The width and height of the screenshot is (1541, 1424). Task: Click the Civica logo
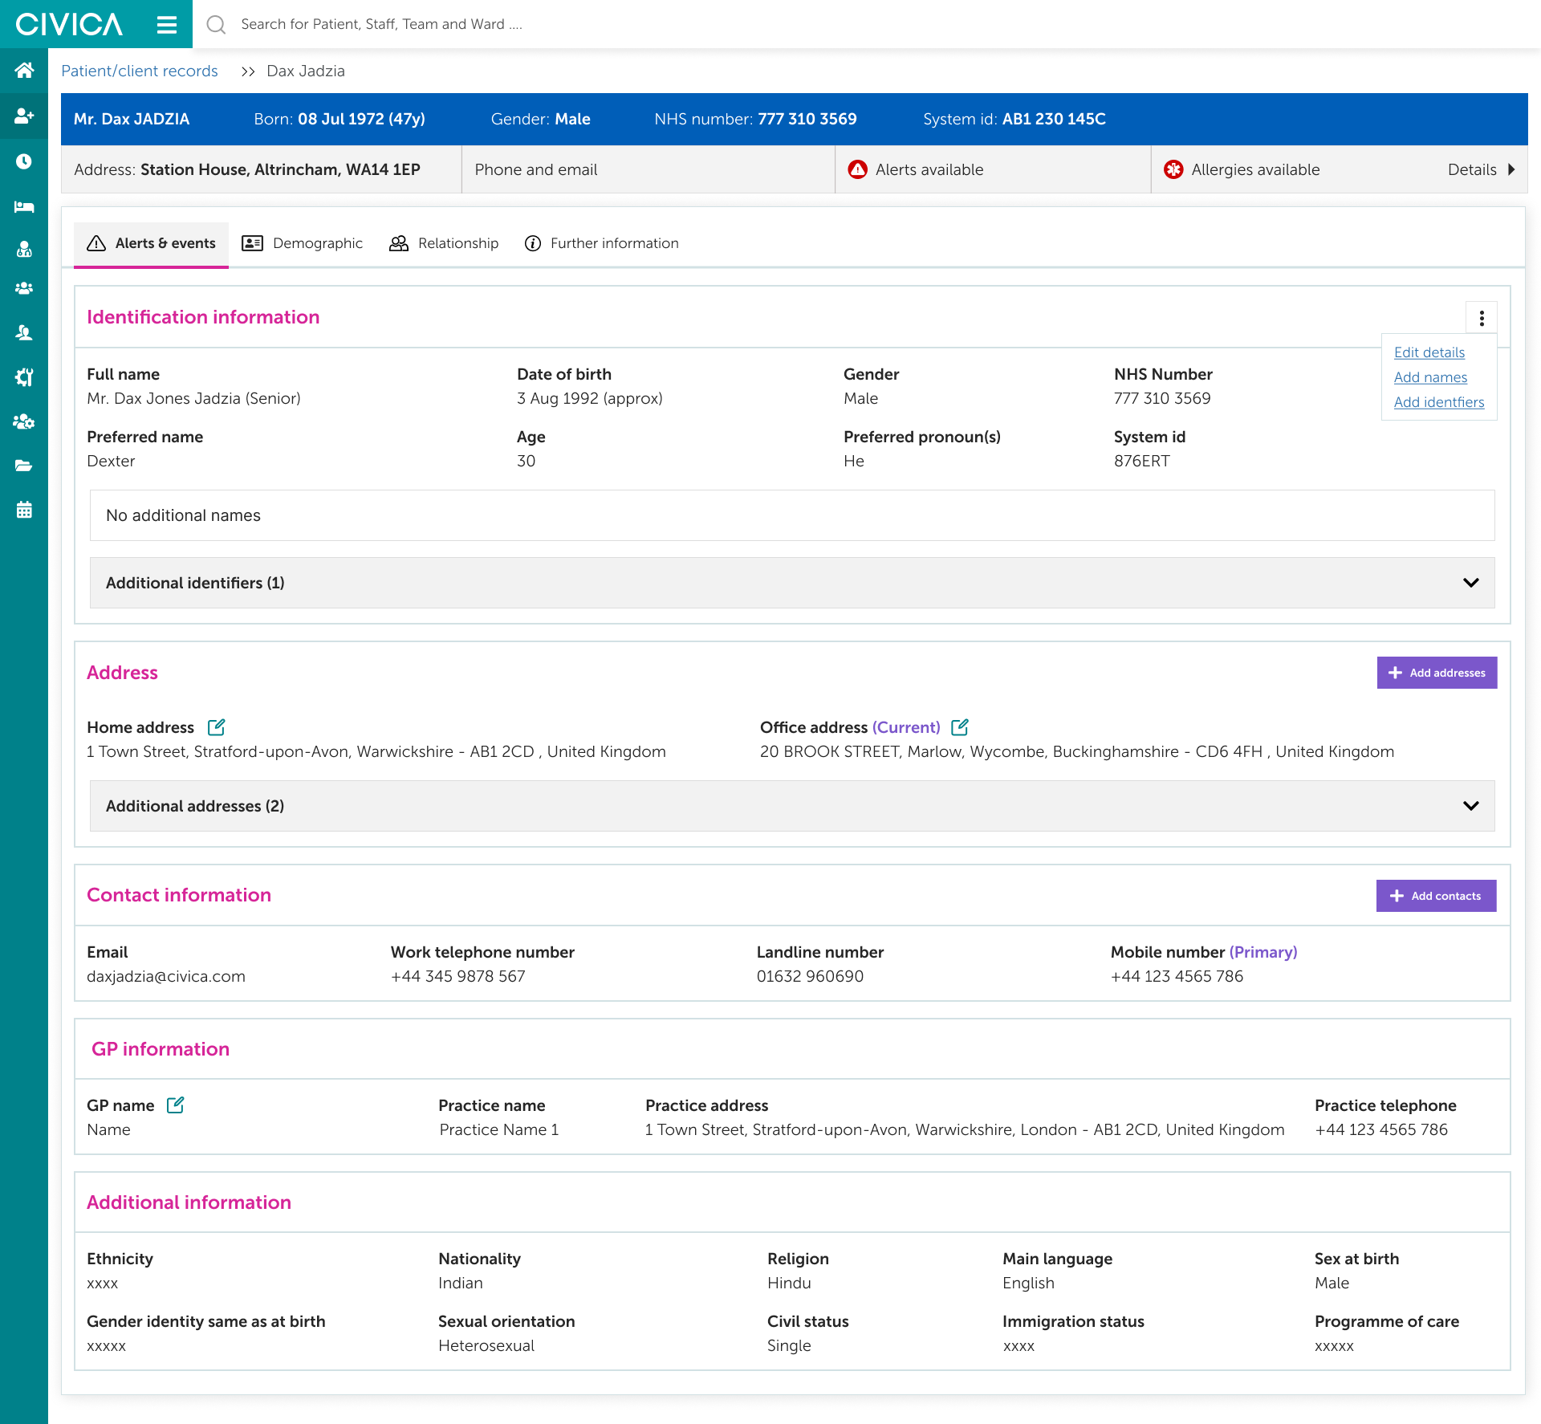(69, 24)
